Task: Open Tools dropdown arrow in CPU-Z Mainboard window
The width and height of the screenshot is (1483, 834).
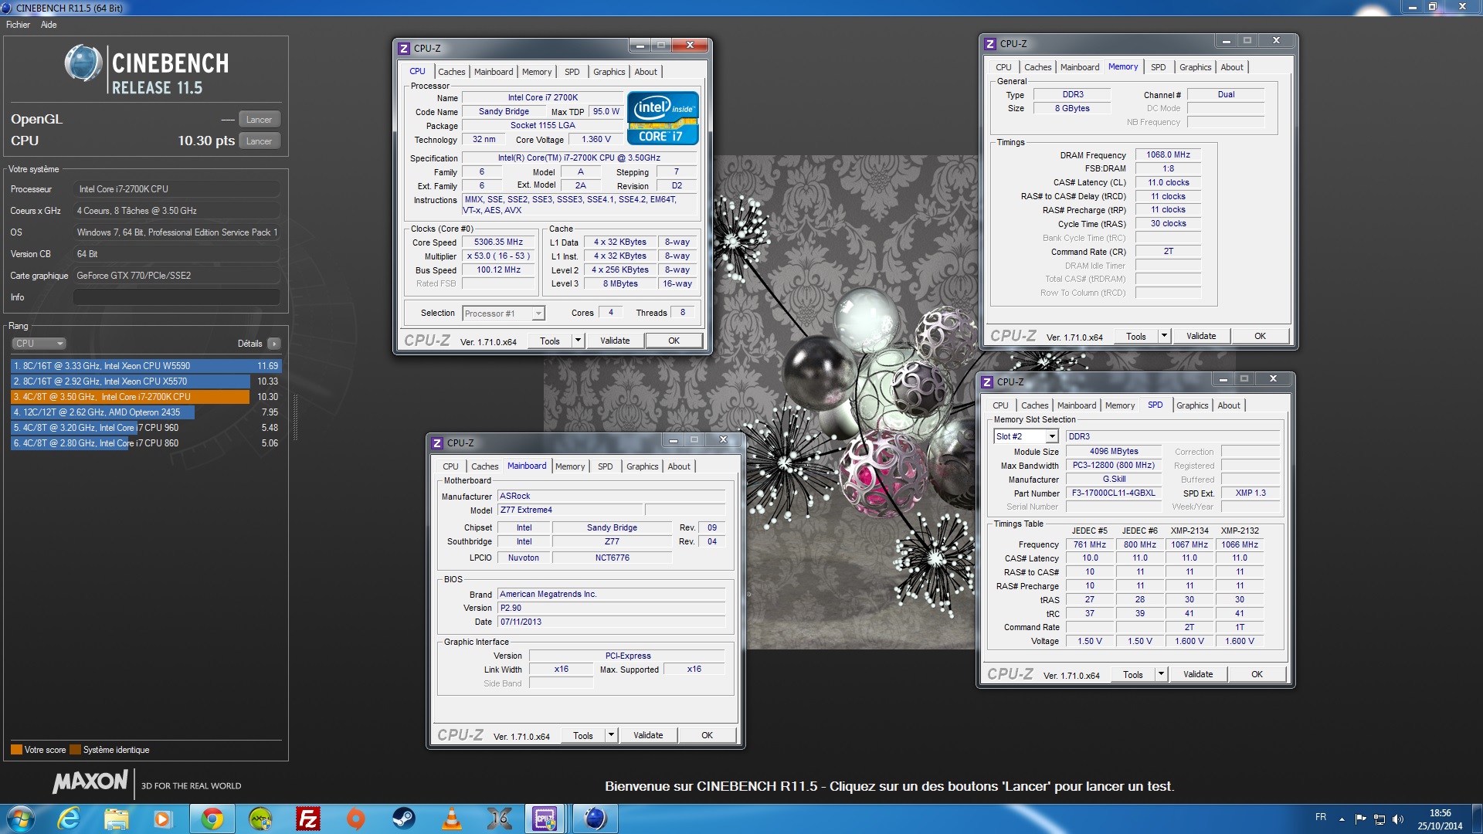Action: click(611, 735)
